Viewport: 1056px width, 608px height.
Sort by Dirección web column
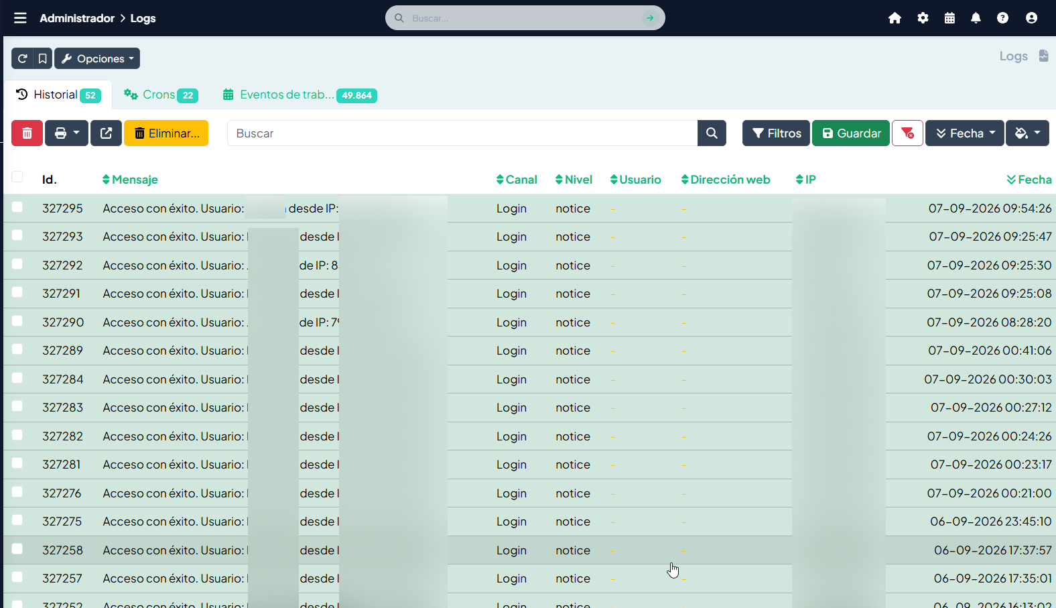coord(726,180)
